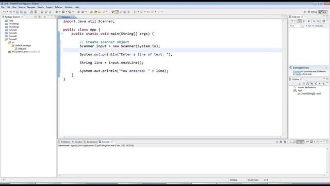Viewport: 330px width, 186px height.
Task: Open the Edit menu
Action: [x=8, y=7]
